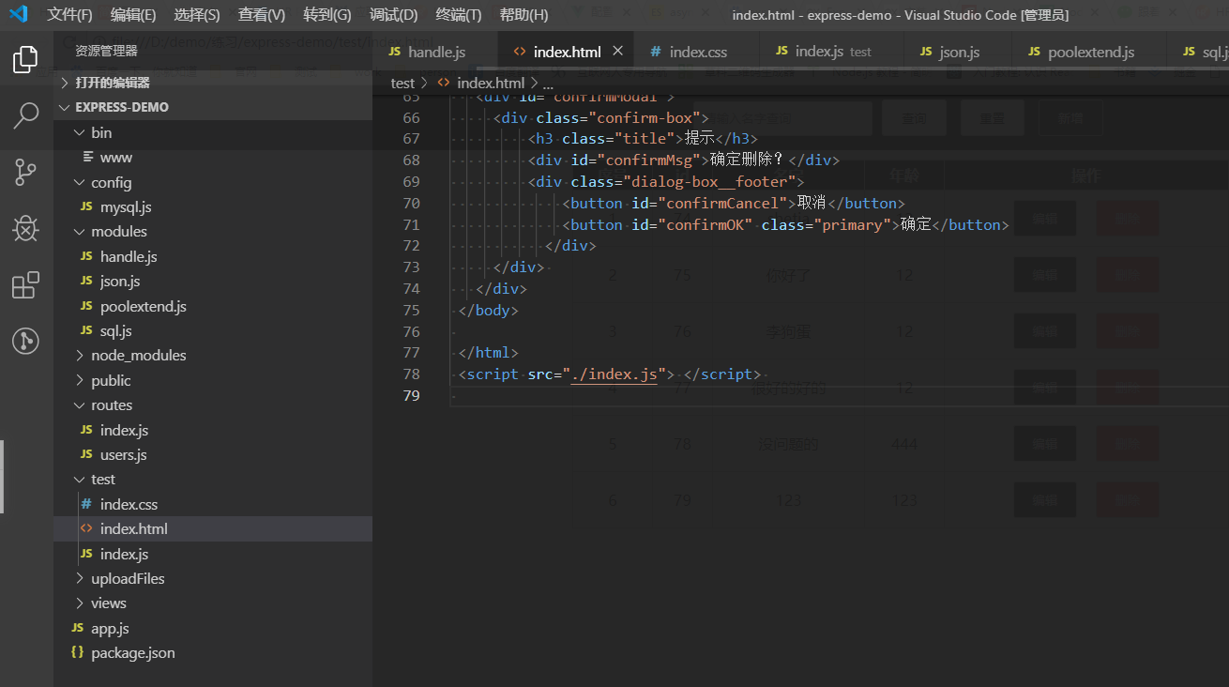This screenshot has height=687, width=1229.
Task: Click the JS icon on handle.js tab
Action: (395, 52)
